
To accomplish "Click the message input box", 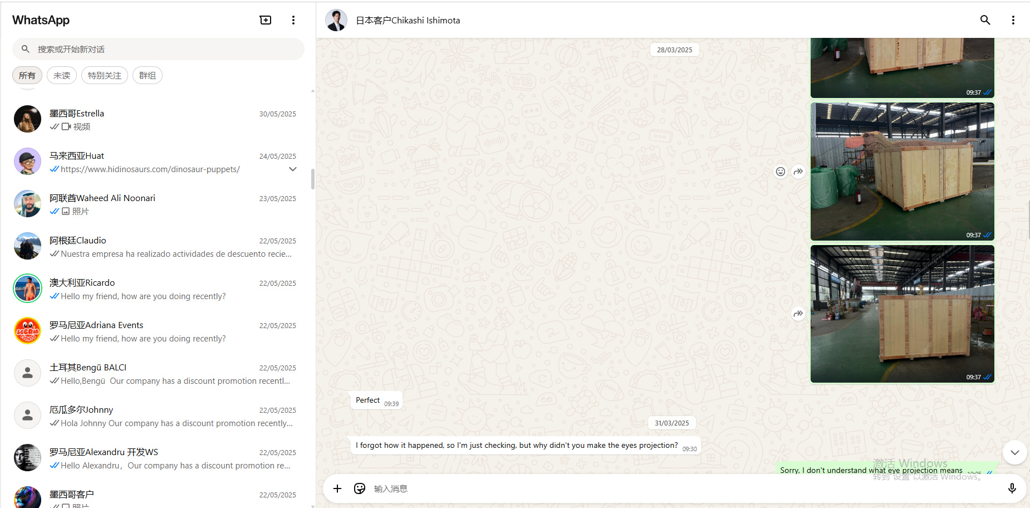I will 668,489.
